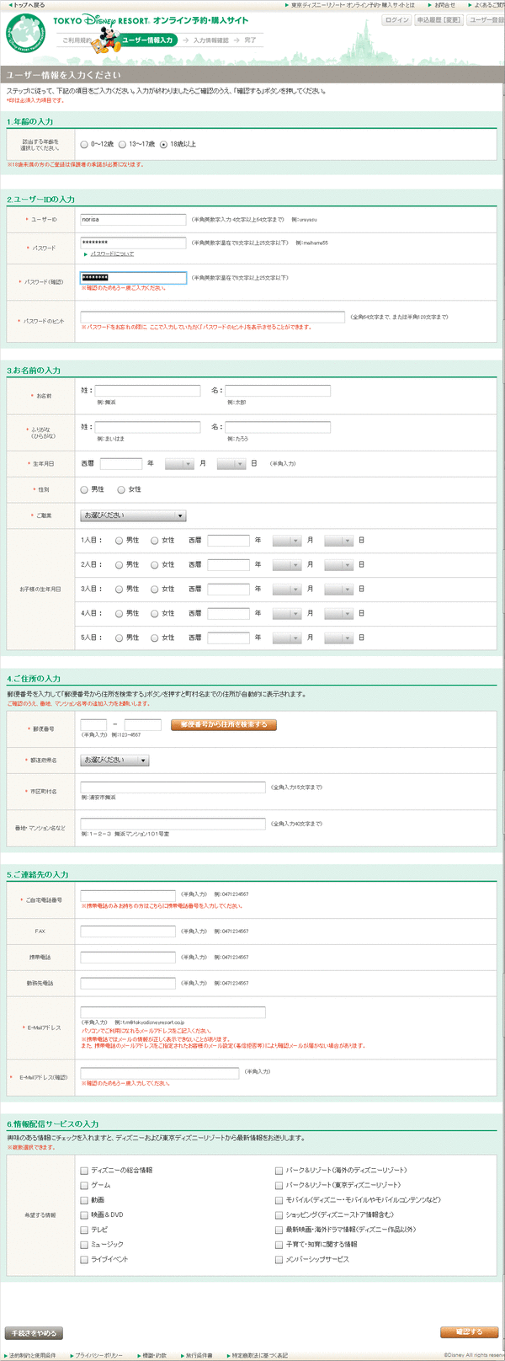Click the 携帯電話 input field

point(128,958)
